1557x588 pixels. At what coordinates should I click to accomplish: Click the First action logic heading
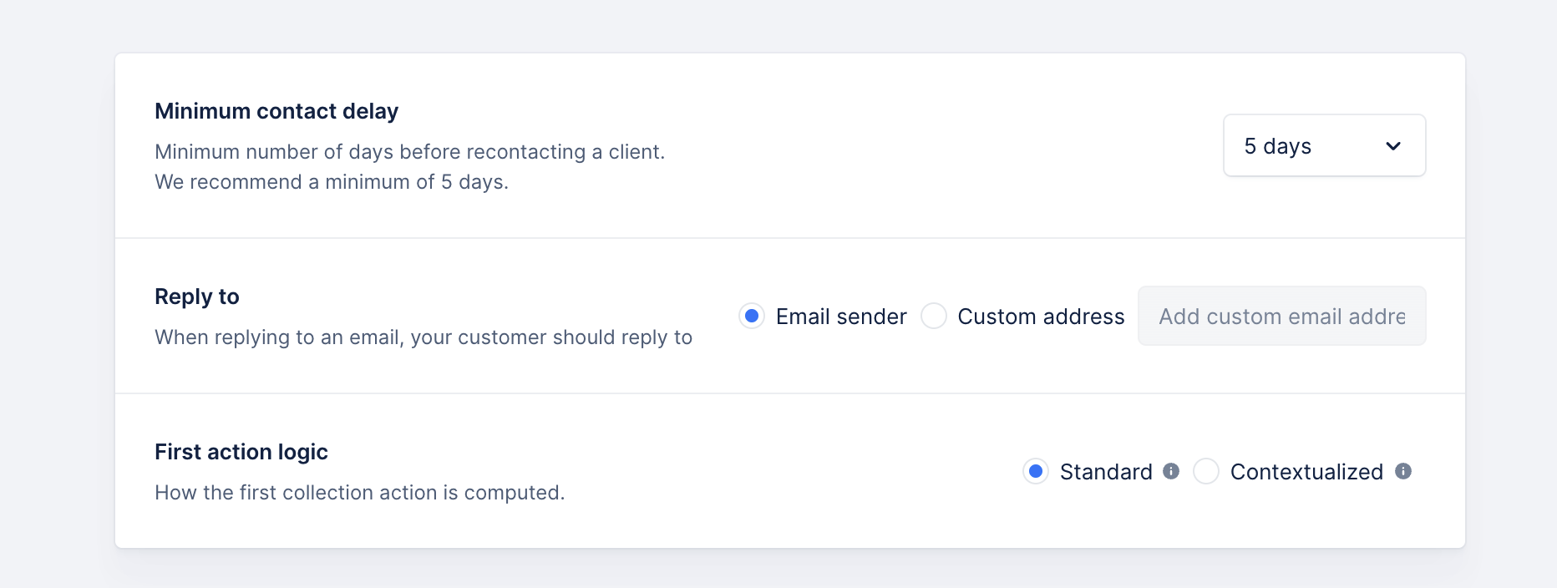click(241, 452)
